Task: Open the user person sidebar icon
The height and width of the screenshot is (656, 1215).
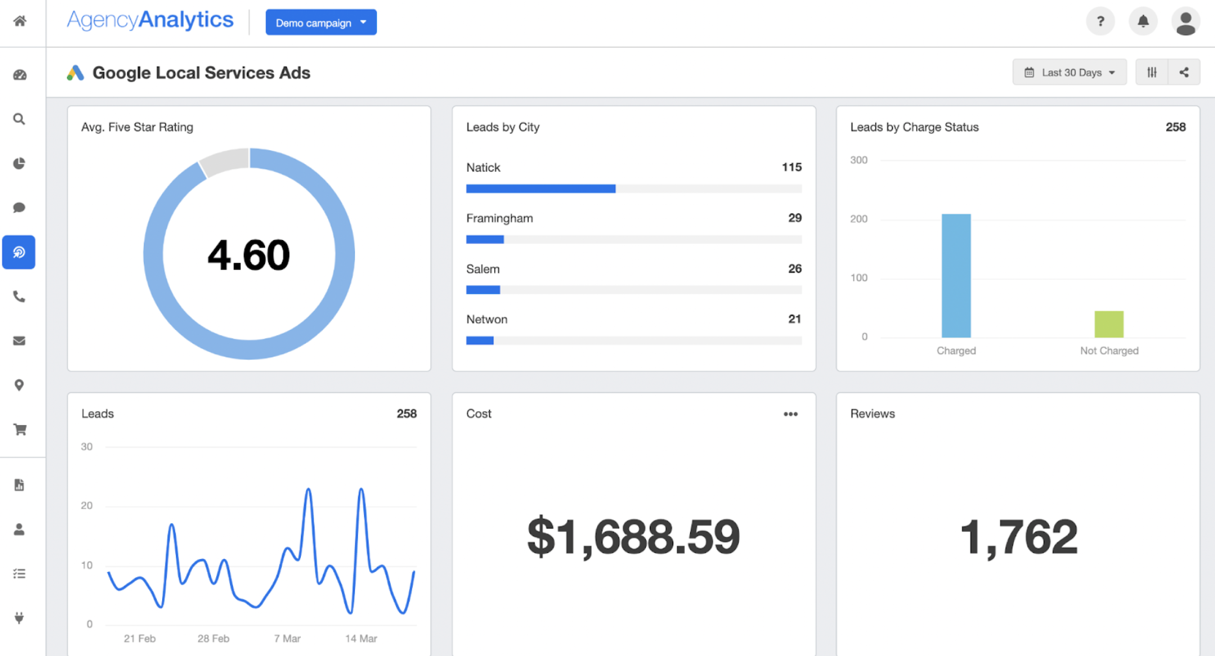Action: click(20, 530)
